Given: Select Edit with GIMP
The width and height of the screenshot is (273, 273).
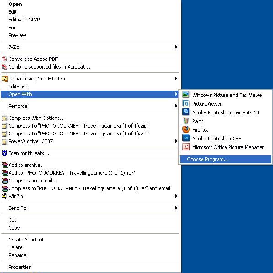Looking at the screenshot, I should pyautogui.click(x=90, y=20).
